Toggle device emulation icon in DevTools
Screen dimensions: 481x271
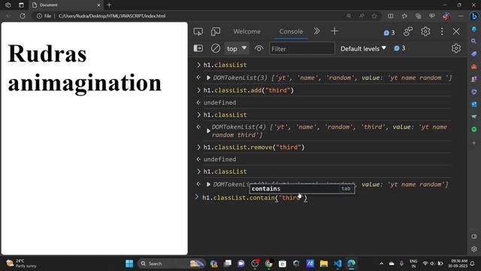216,32
